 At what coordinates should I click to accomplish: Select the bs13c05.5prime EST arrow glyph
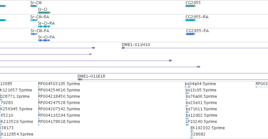[187, 93]
